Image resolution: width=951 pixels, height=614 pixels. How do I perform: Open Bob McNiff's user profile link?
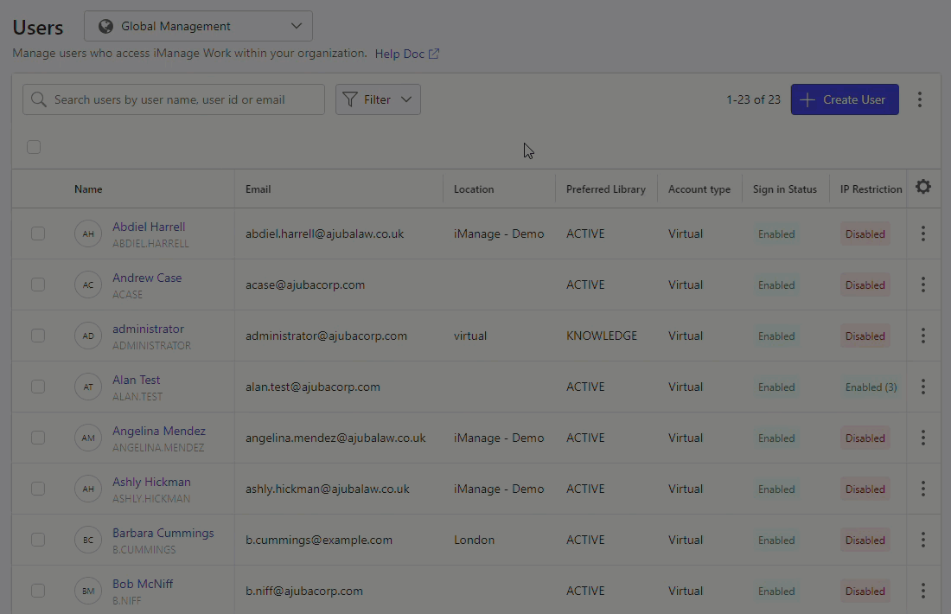(x=143, y=584)
